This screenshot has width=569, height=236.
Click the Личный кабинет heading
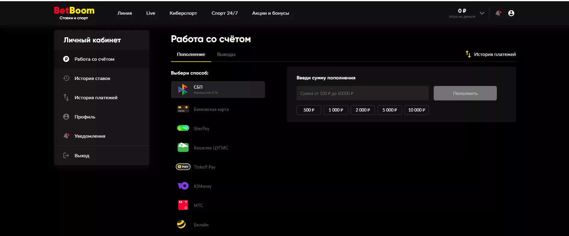tap(92, 40)
